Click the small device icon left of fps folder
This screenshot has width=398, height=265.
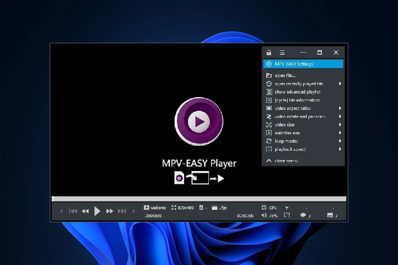201,208
